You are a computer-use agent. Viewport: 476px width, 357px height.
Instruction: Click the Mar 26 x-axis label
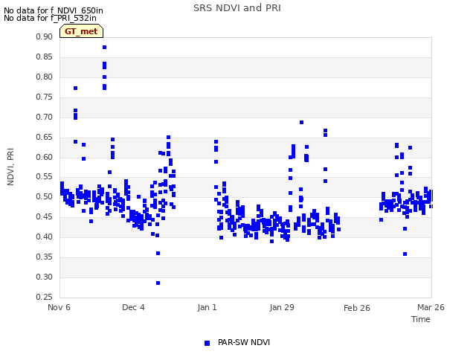pyautogui.click(x=431, y=307)
